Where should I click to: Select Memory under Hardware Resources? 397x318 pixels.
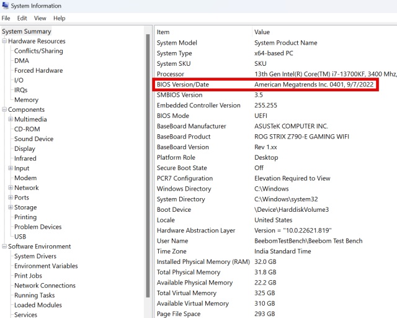(26, 99)
